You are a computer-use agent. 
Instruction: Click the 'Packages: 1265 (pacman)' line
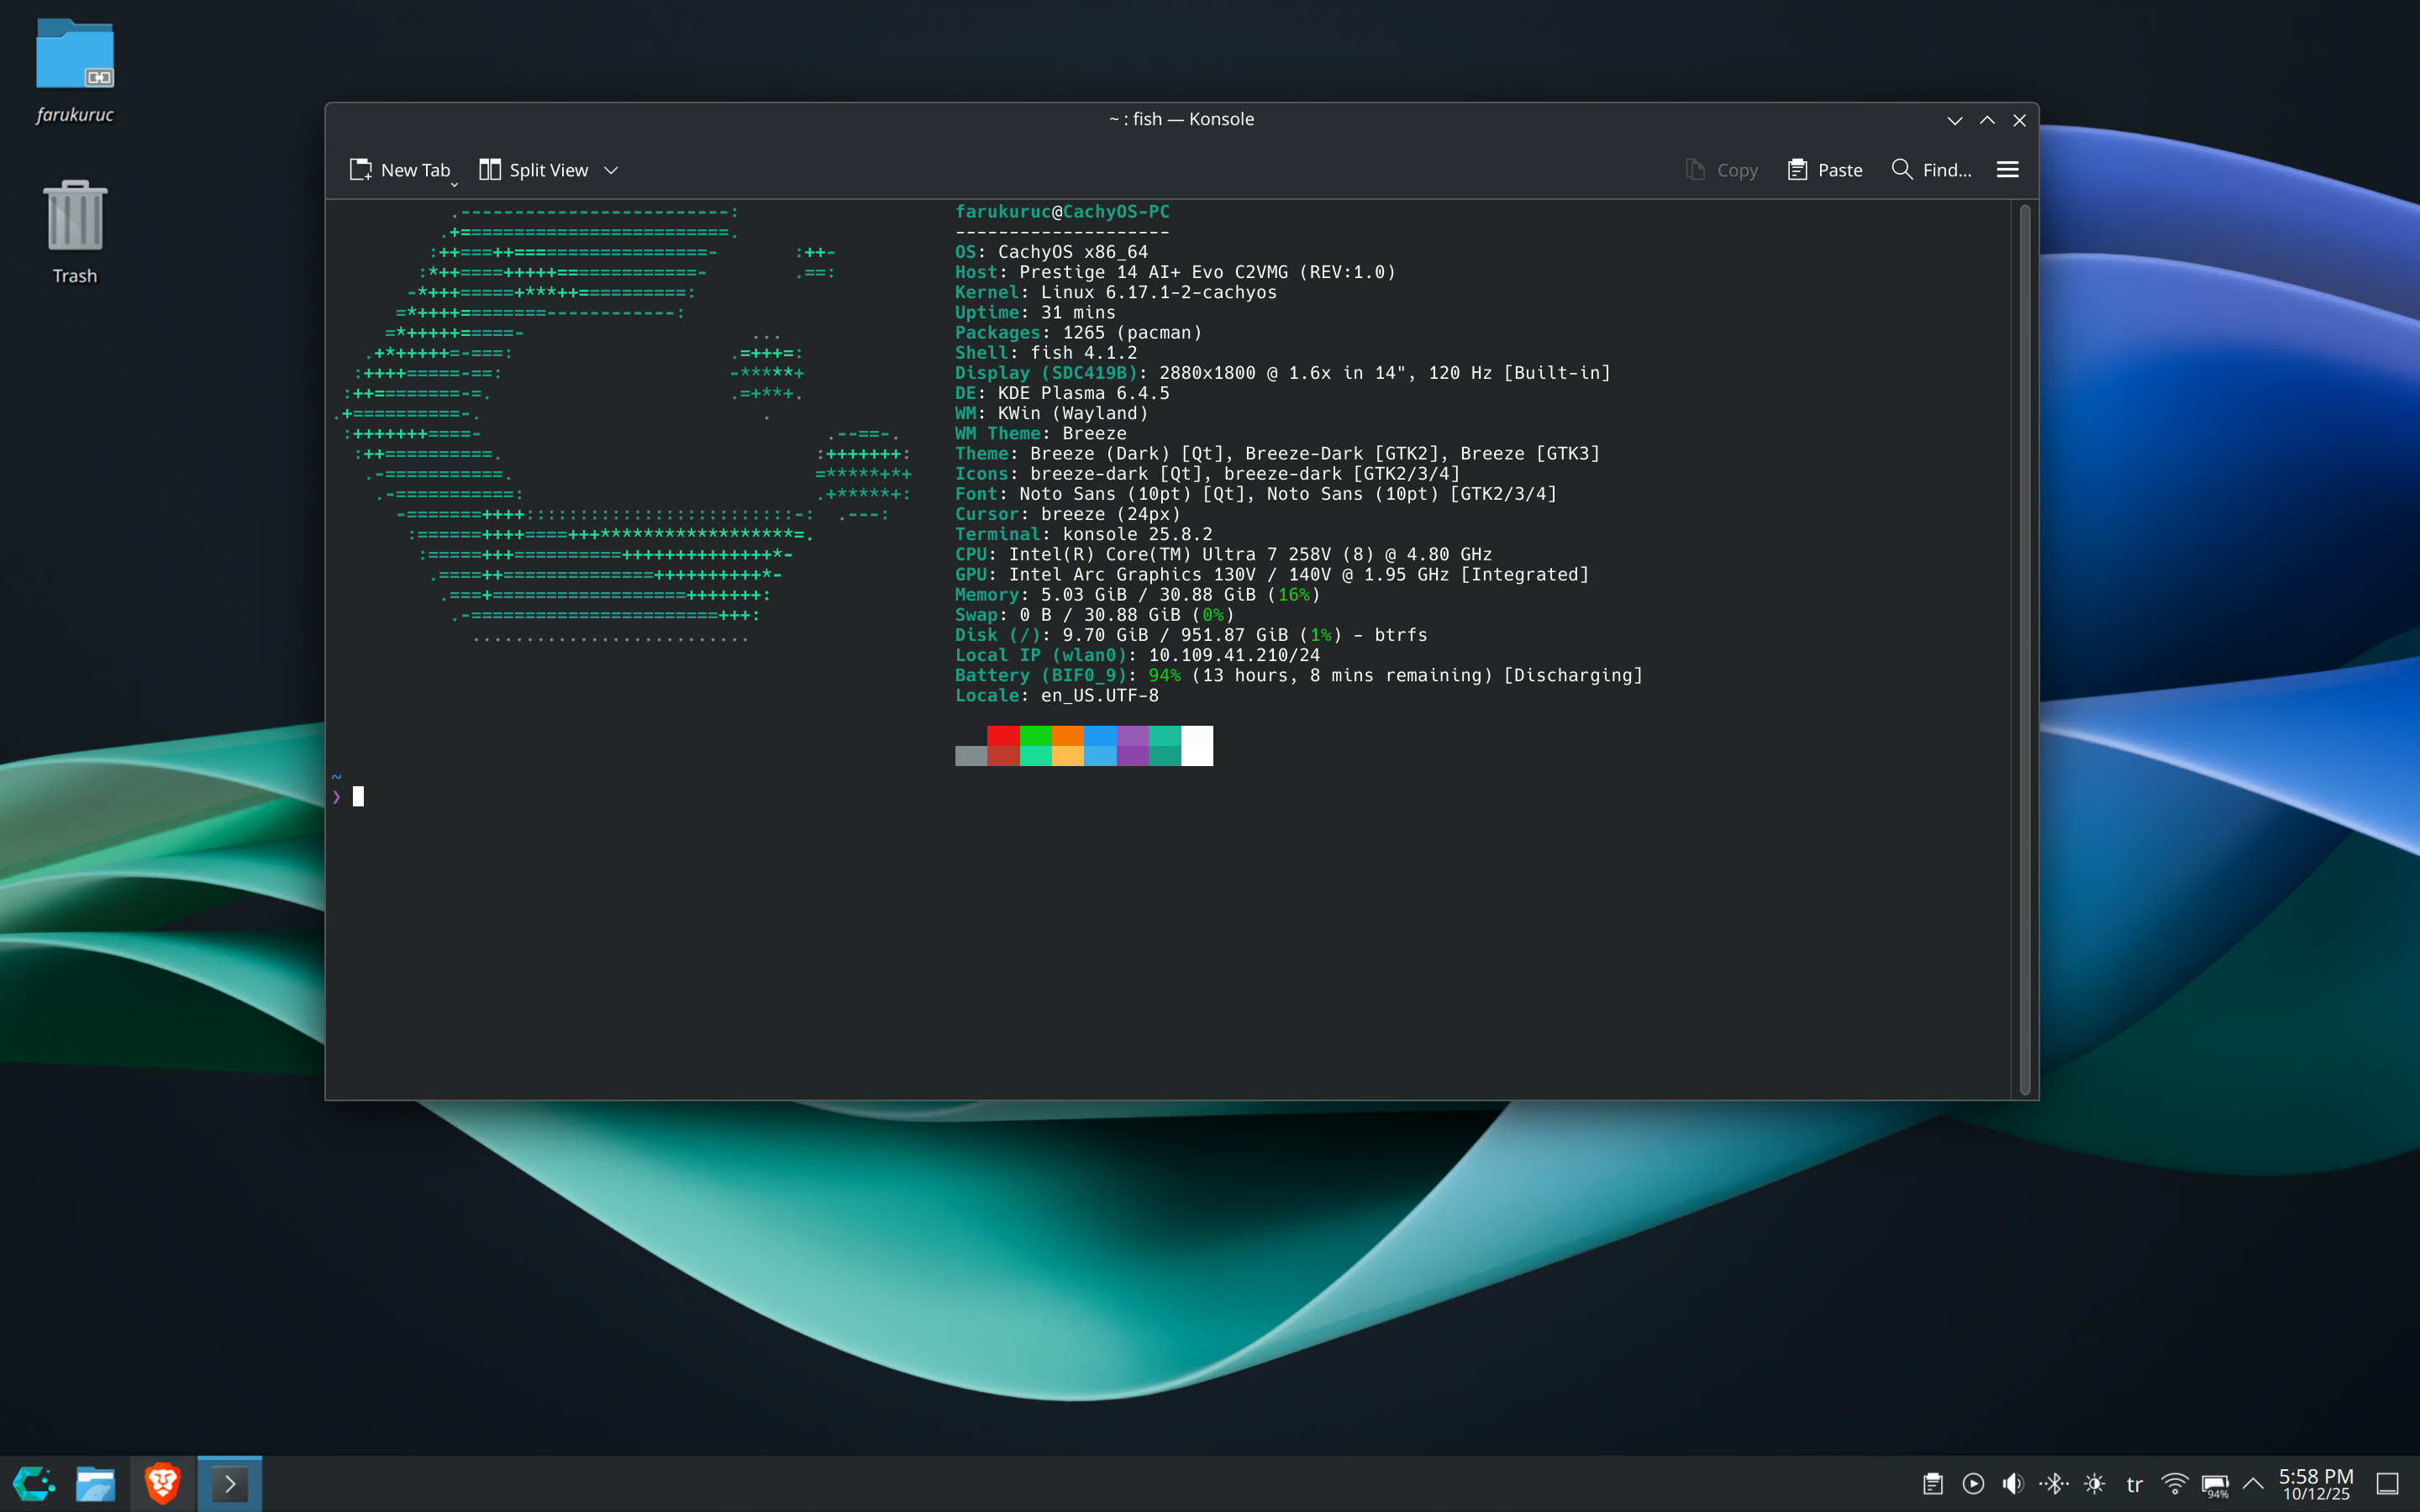1078,333
